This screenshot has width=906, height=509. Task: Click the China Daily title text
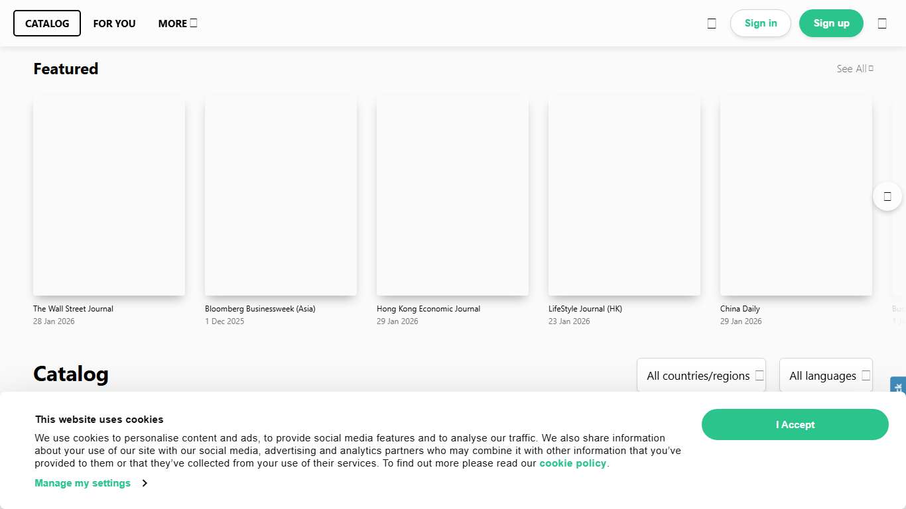point(740,309)
